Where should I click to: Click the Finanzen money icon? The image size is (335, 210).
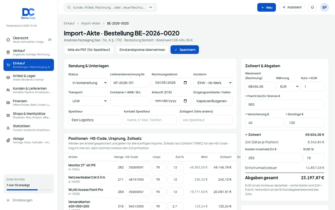(8, 103)
